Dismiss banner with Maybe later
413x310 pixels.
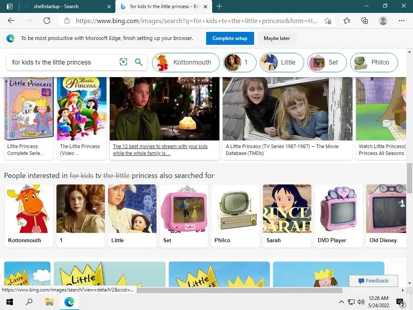(x=277, y=38)
